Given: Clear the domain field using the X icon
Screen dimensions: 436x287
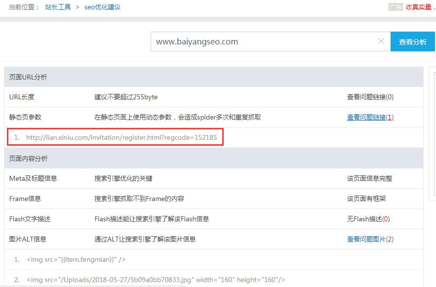Looking at the screenshot, I should [381, 41].
